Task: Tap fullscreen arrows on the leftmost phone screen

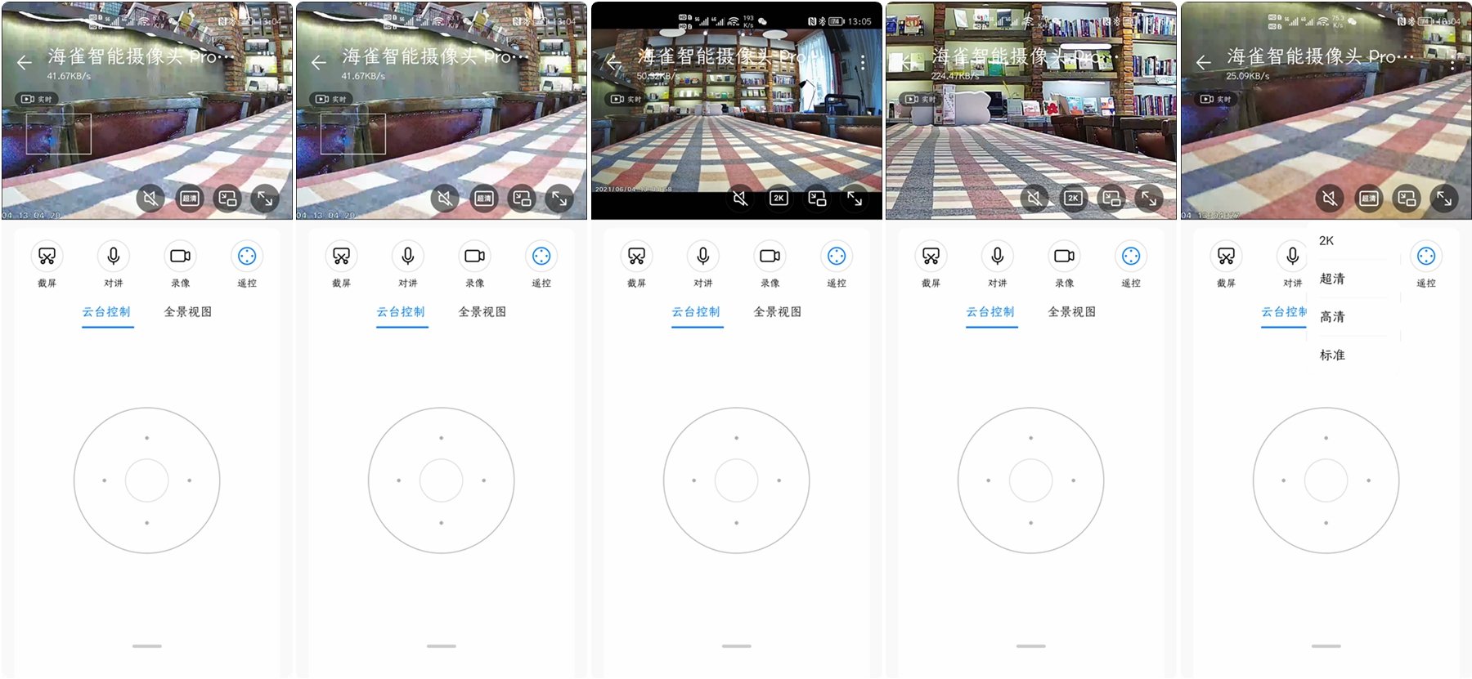Action: (x=265, y=199)
